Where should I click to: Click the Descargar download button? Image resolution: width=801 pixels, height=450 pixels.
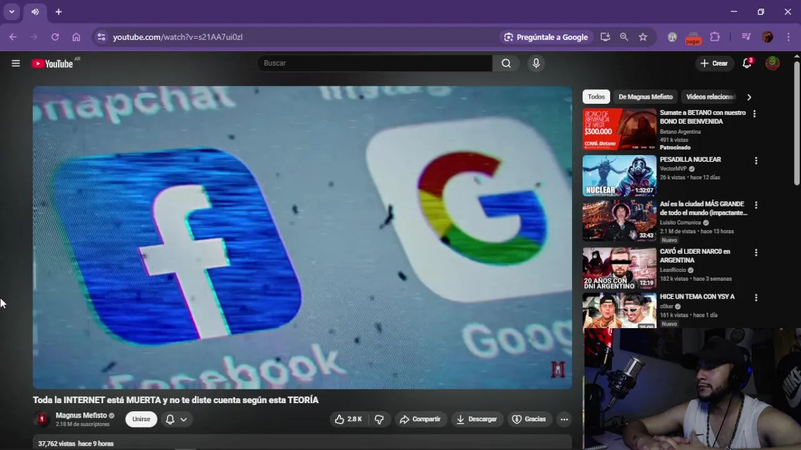477,419
